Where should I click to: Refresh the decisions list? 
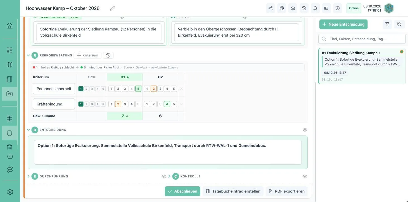tap(399, 24)
